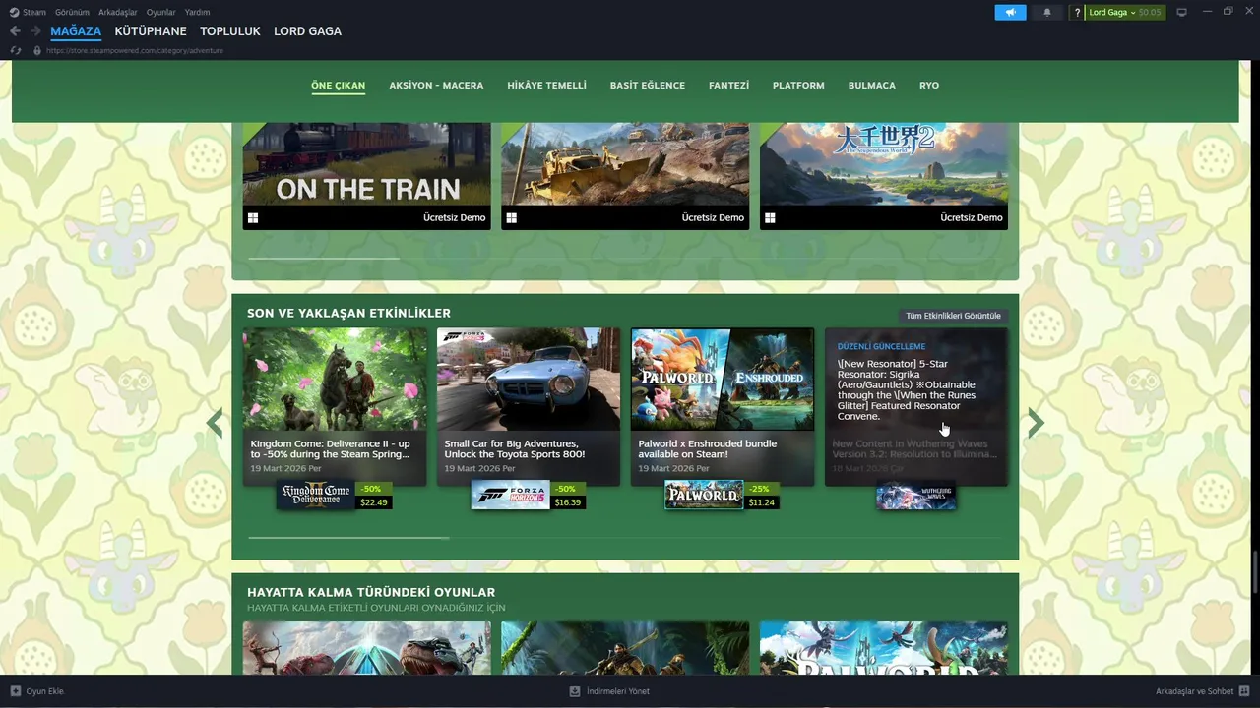This screenshot has width=1260, height=708.
Task: Open the Görünüm menu
Action: [72, 12]
